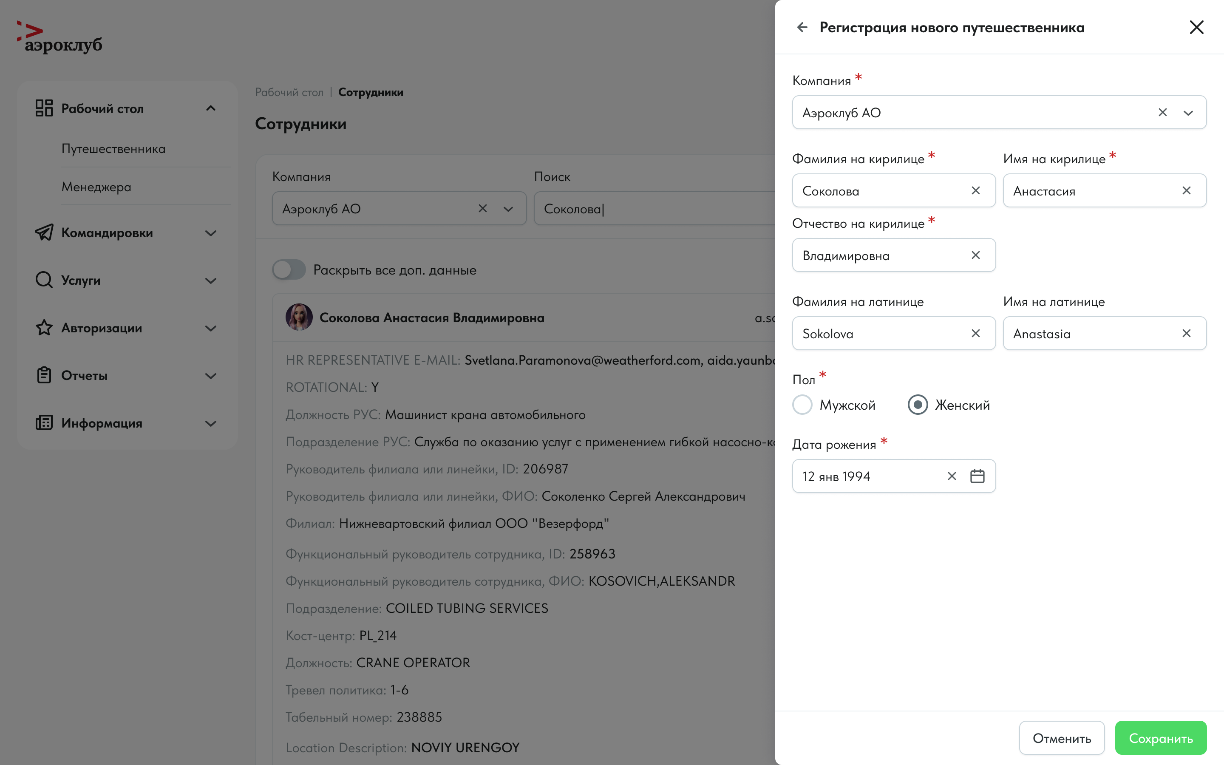Expand the Командировки sidebar section
Viewport: 1224px width, 765px height.
coord(210,233)
